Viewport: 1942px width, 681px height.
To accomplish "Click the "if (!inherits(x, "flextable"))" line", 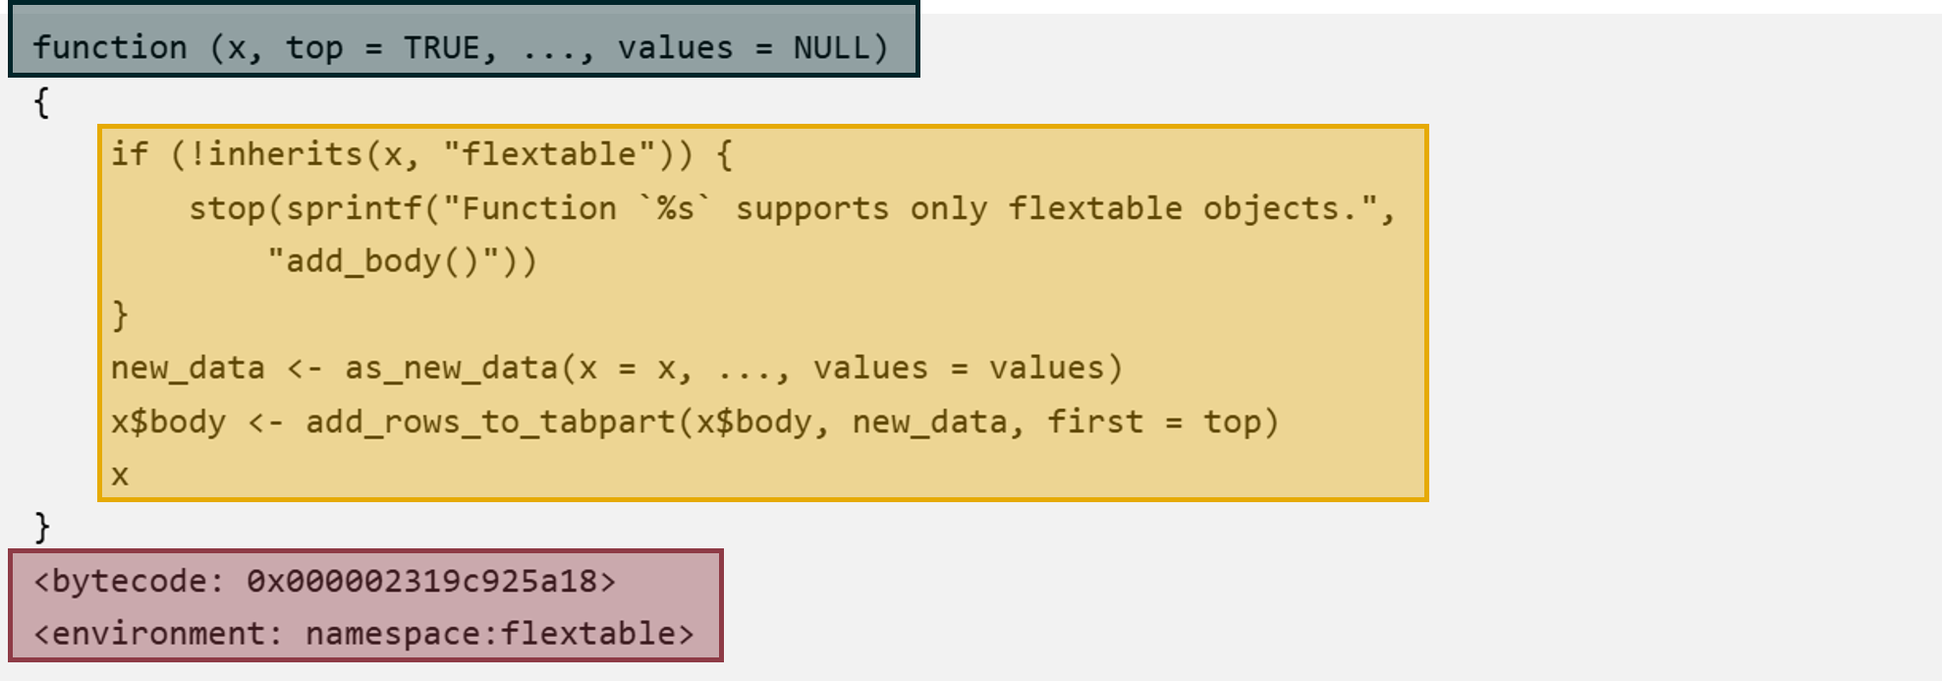I will 421,154.
